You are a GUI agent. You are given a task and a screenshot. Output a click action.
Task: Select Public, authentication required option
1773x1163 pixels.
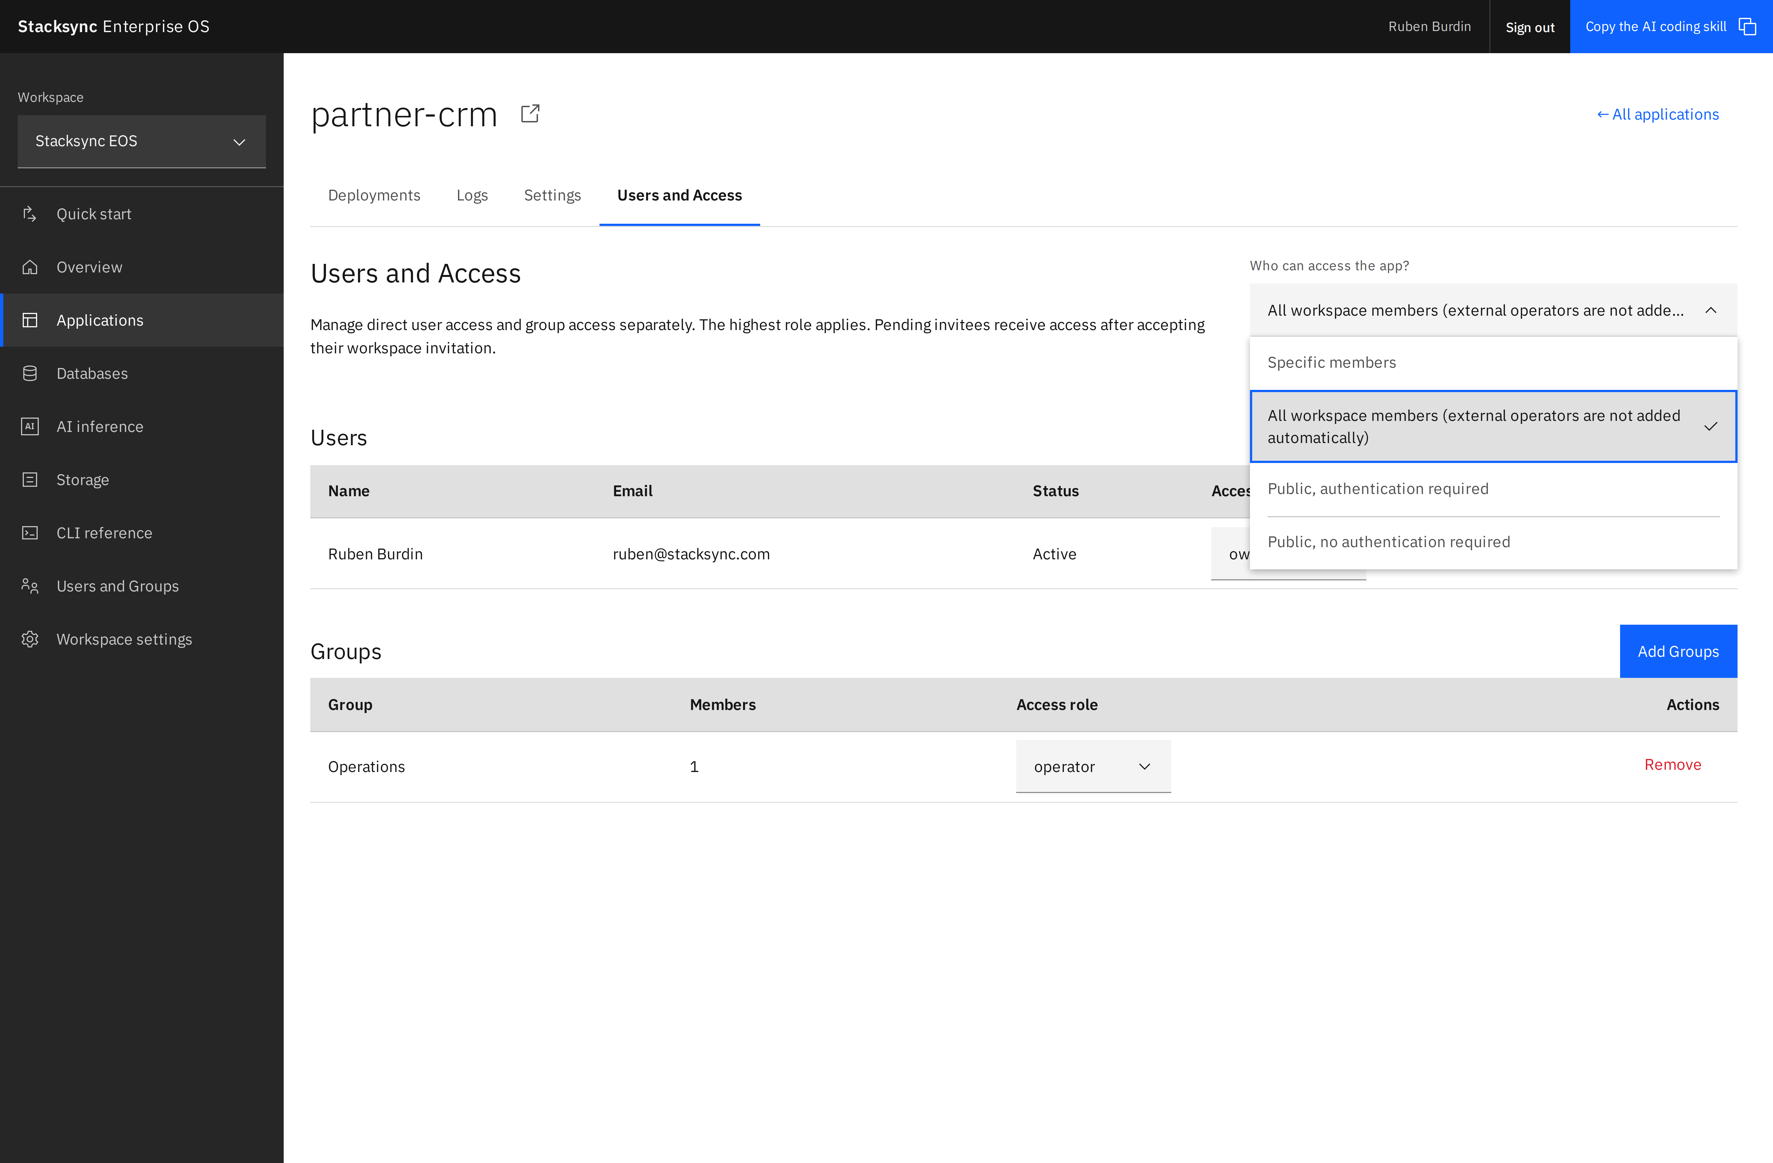point(1493,489)
